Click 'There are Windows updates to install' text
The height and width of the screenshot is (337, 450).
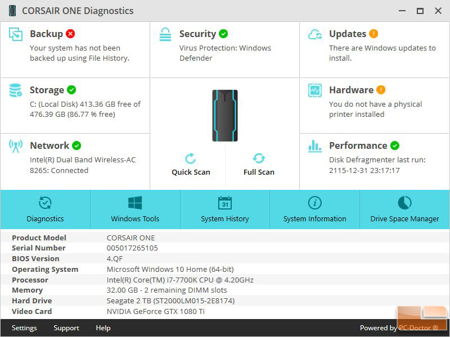click(382, 53)
